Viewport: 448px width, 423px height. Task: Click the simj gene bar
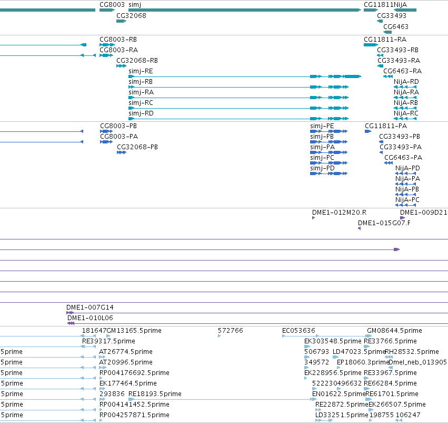coord(245,10)
